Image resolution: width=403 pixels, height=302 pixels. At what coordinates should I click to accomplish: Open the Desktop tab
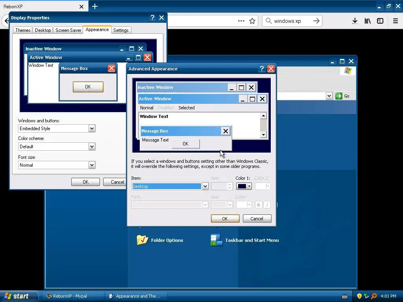pyautogui.click(x=43, y=30)
